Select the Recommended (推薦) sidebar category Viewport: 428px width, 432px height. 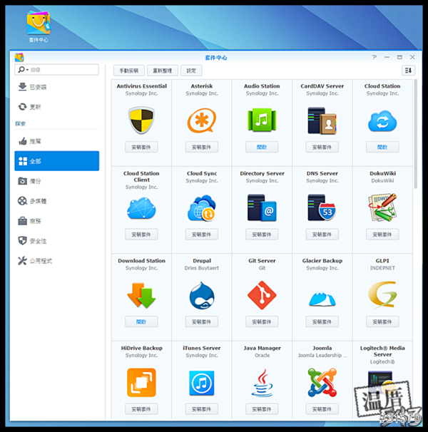(57, 141)
